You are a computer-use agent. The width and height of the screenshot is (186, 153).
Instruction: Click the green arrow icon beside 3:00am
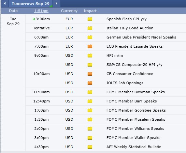click(x=34, y=19)
